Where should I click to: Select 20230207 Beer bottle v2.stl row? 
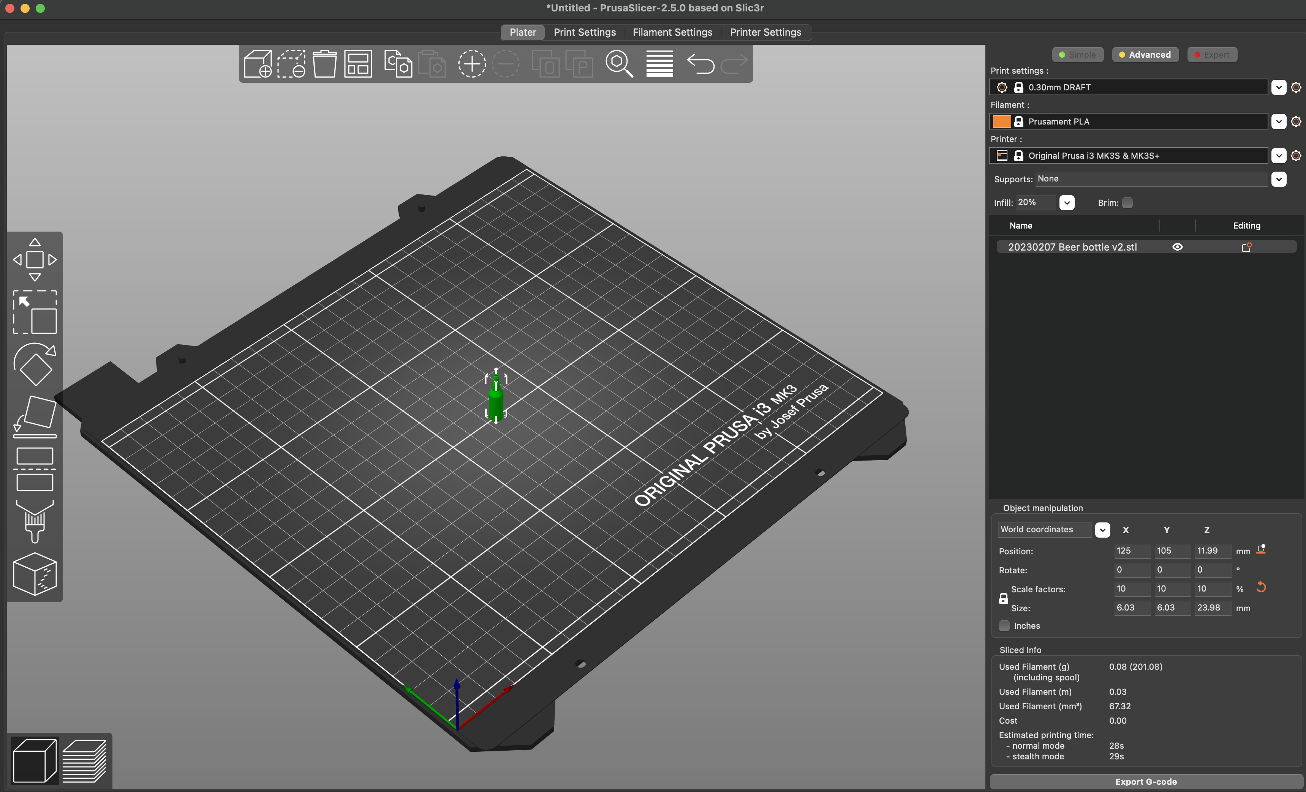(x=1146, y=247)
